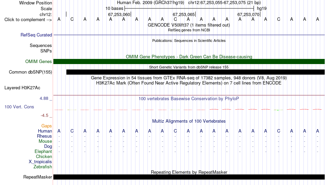This screenshot has width=325, height=185.
Task: Click the -4.5 PhyloP lower bound value
Action: 44,115
